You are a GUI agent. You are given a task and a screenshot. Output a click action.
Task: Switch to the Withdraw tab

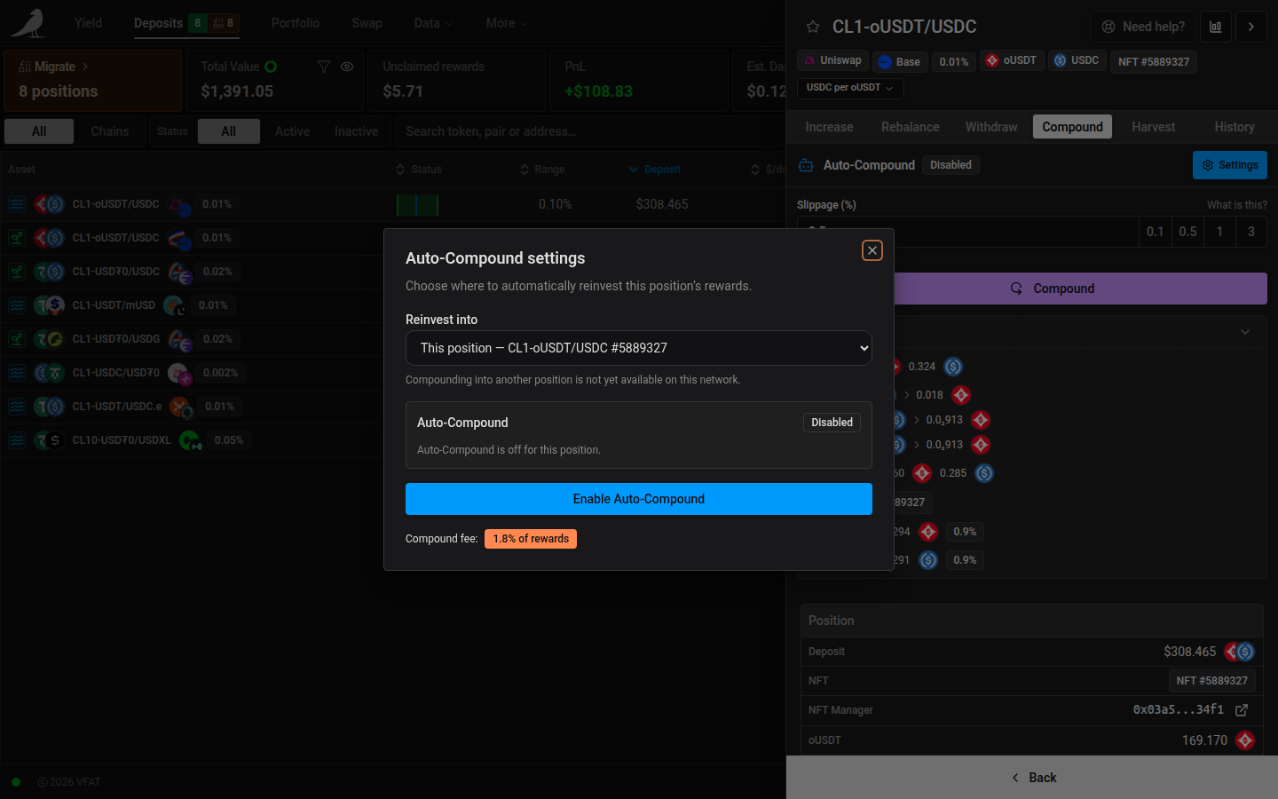click(x=991, y=127)
